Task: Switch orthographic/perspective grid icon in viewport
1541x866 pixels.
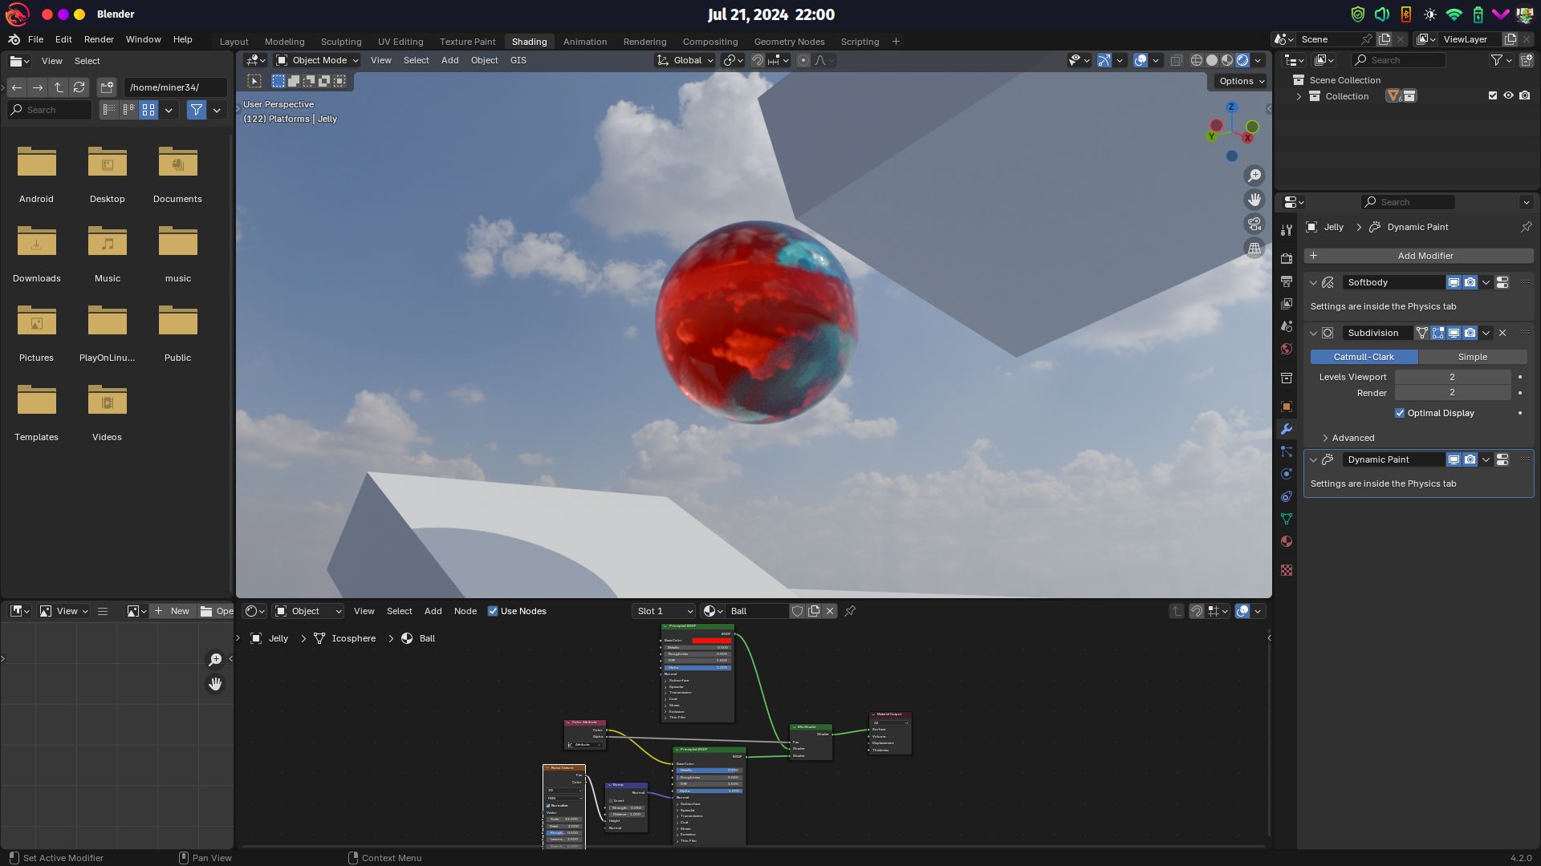Action: 1254,249
